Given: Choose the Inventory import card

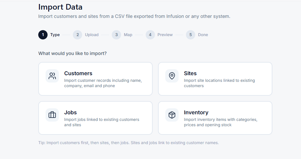Looking at the screenshot, I should 215,118.
